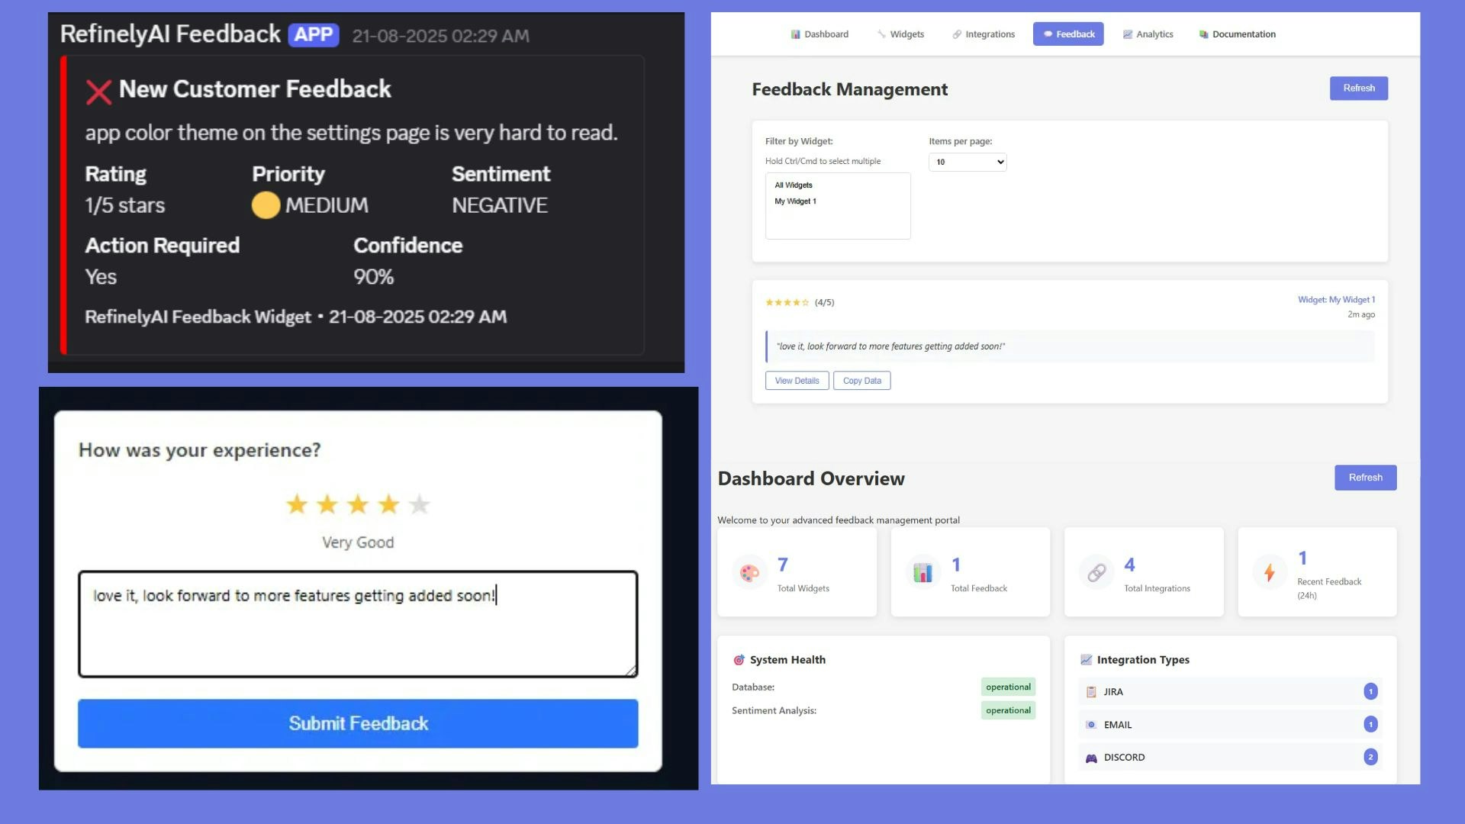Select the third rating star
The image size is (1465, 824).
[358, 504]
